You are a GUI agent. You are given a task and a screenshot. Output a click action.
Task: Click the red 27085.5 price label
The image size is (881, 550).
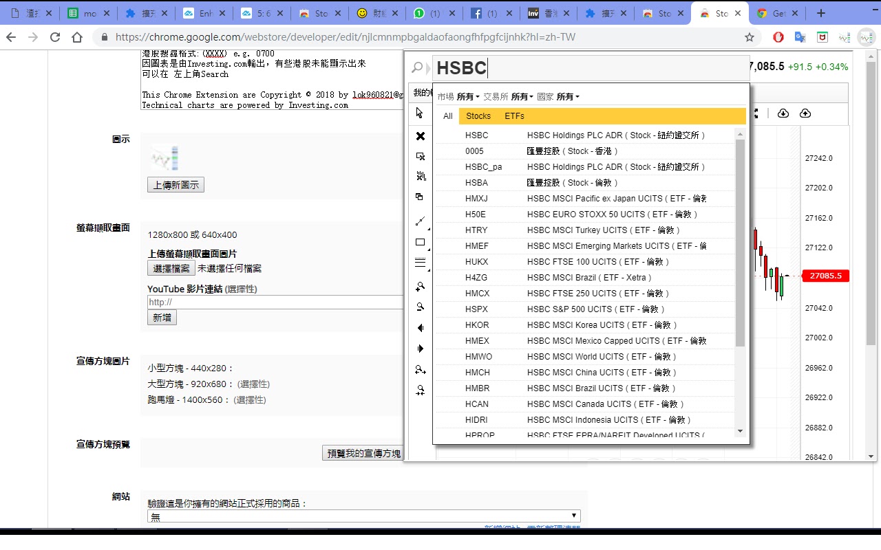[x=826, y=276]
